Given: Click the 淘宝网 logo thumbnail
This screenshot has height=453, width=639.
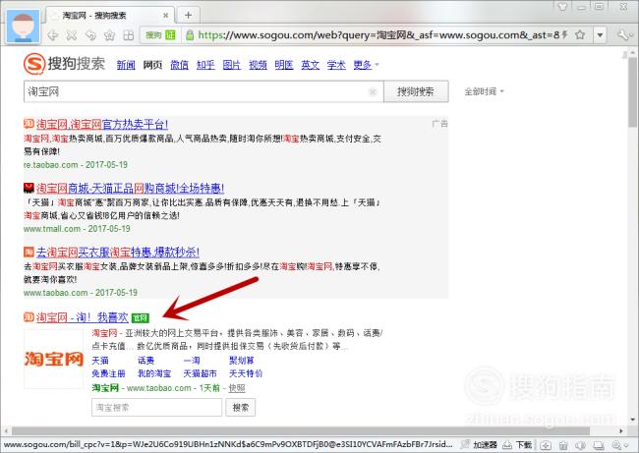Looking at the screenshot, I should 54,359.
